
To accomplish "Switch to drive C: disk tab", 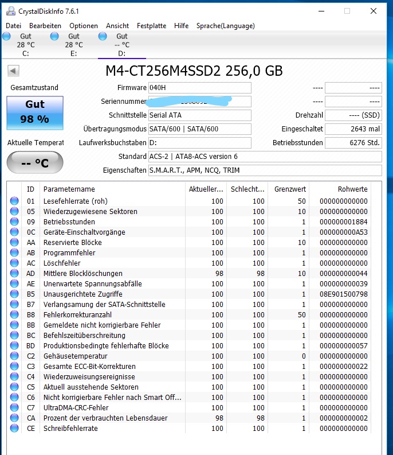I will click(26, 45).
